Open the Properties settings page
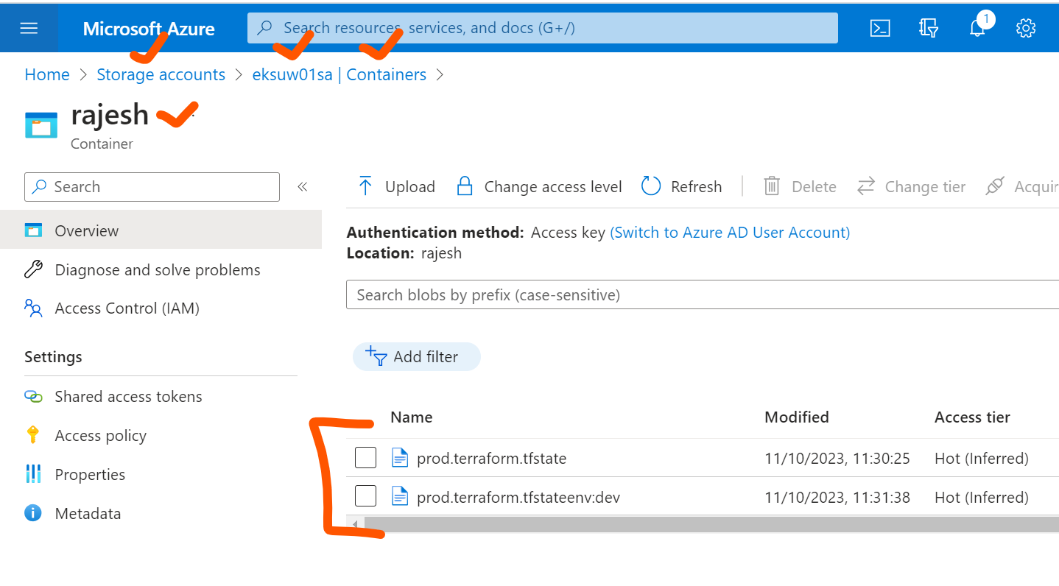The height and width of the screenshot is (586, 1059). point(90,475)
